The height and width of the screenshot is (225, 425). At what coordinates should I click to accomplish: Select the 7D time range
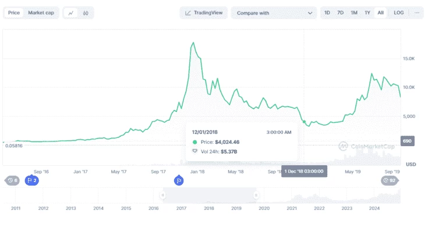click(x=341, y=13)
